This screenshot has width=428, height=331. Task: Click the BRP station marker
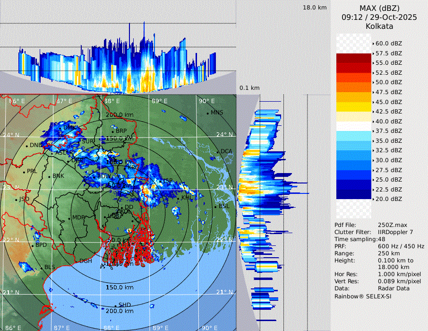[113, 131]
